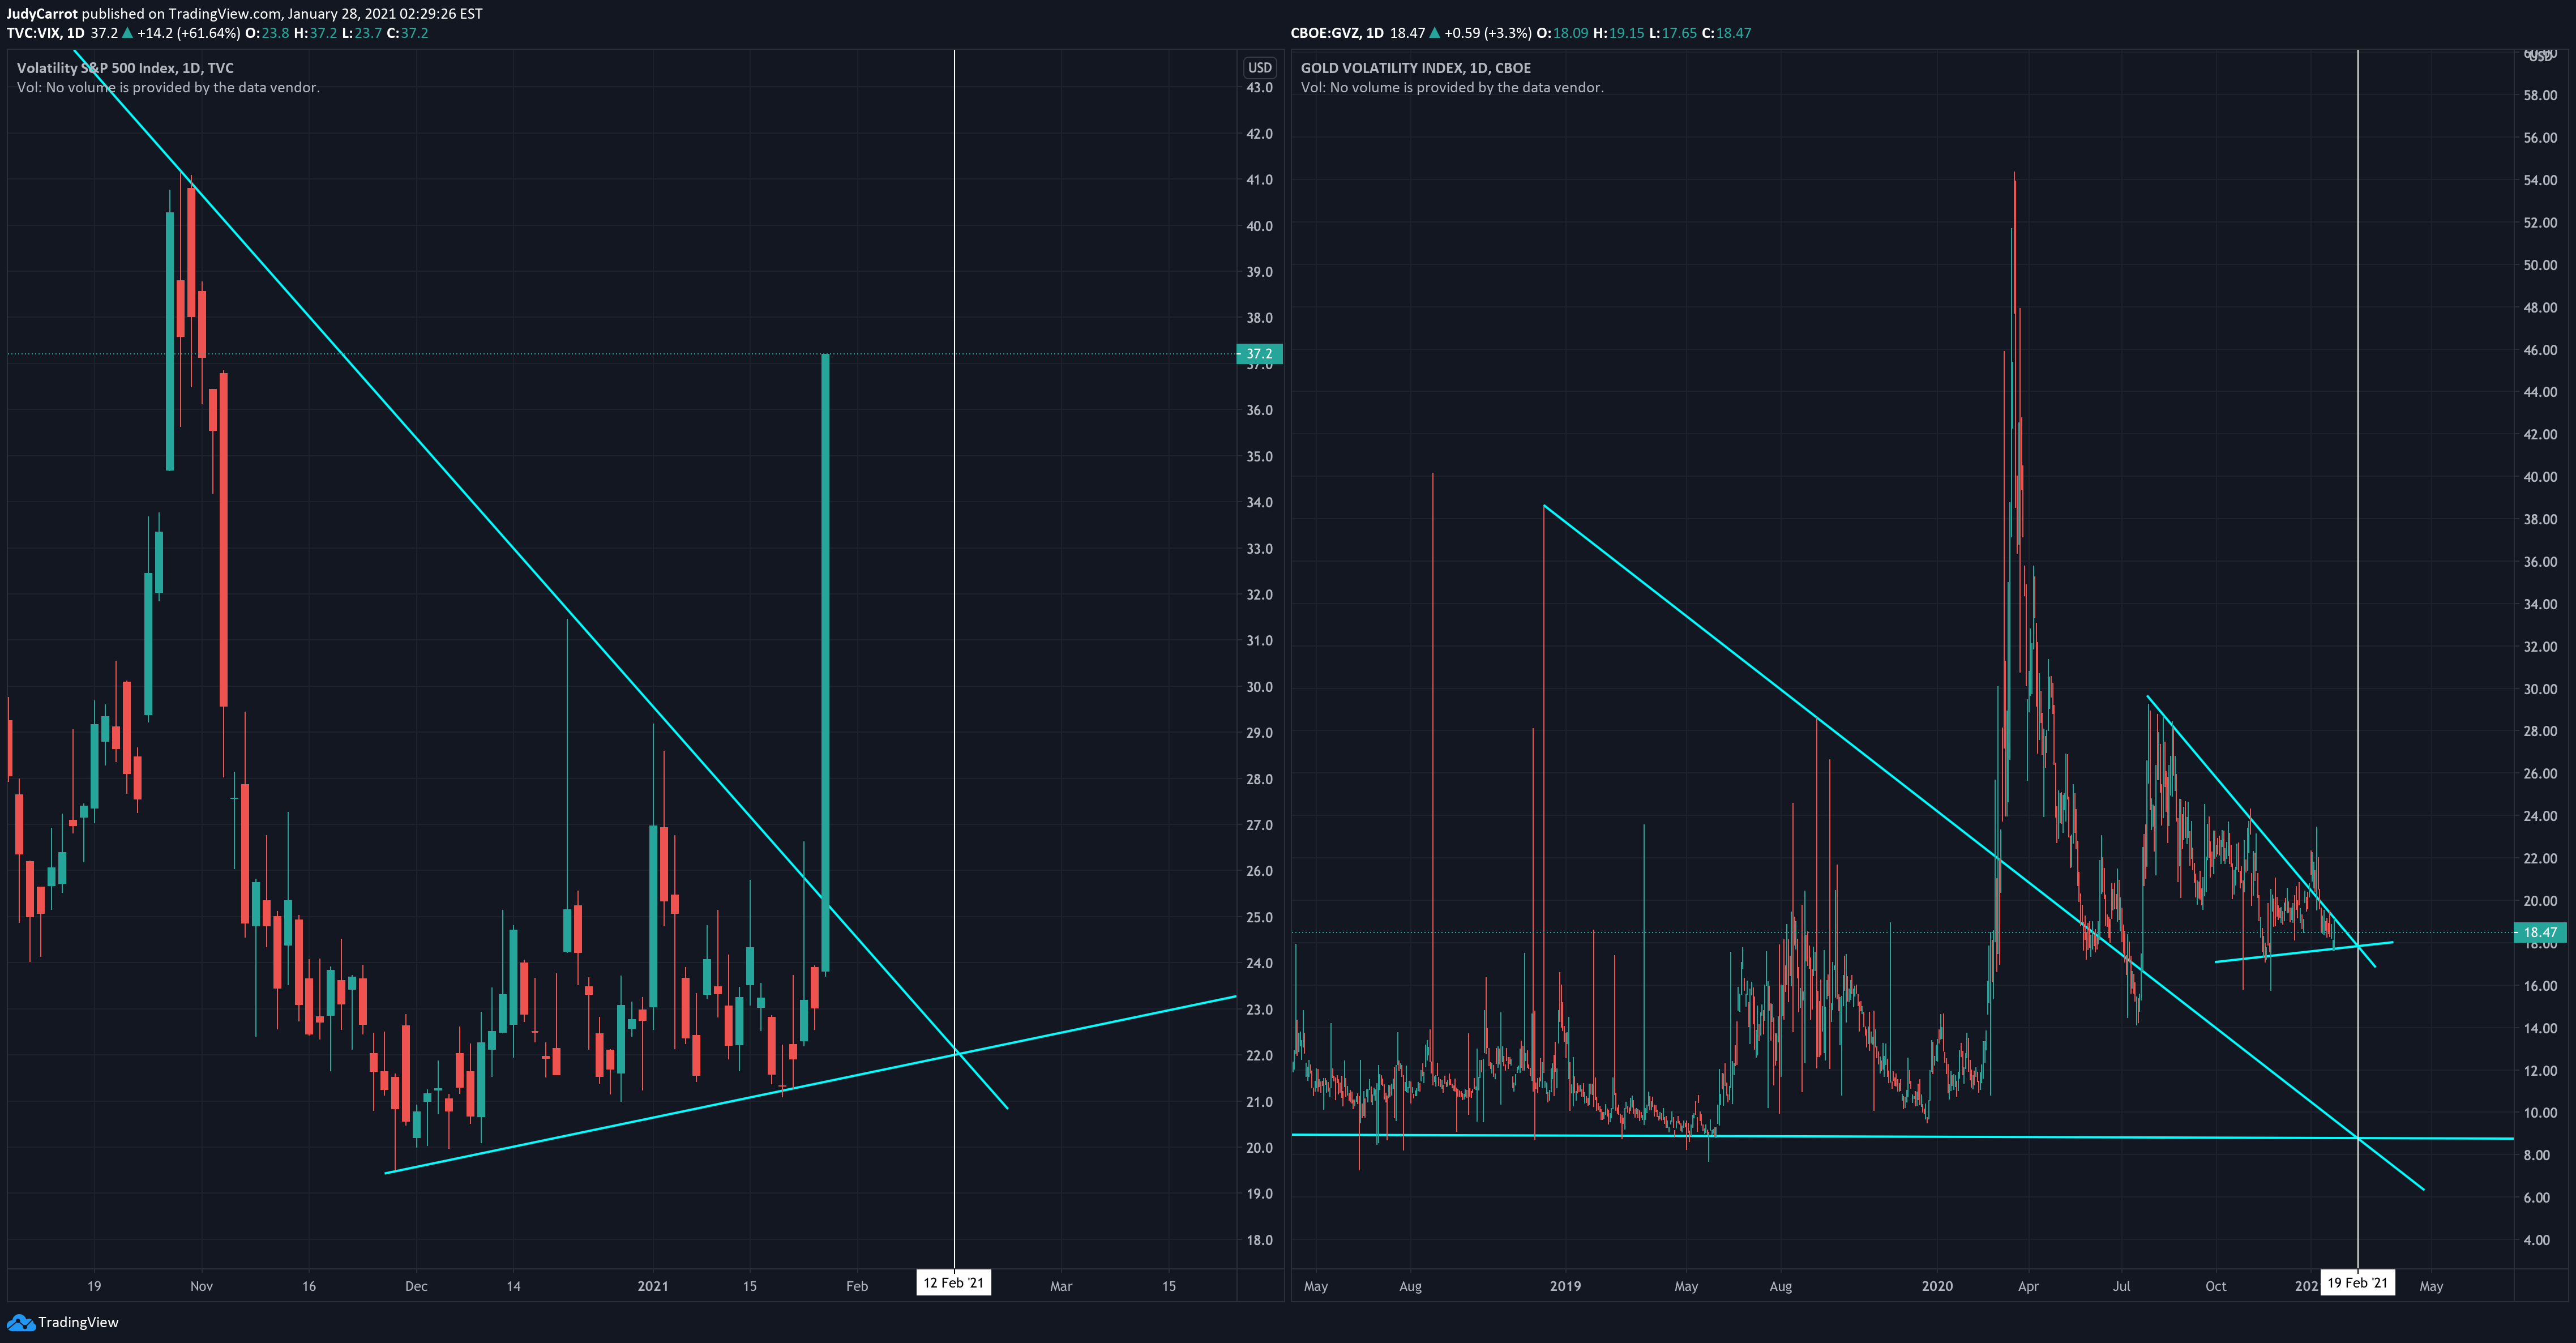Click the 2020 label on GVZ time axis
The height and width of the screenshot is (1343, 2576).
pyautogui.click(x=1937, y=1286)
